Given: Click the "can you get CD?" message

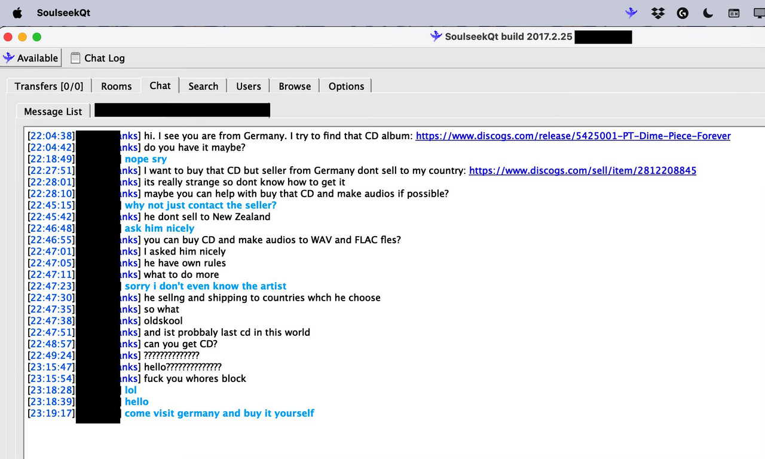Looking at the screenshot, I should pos(182,344).
